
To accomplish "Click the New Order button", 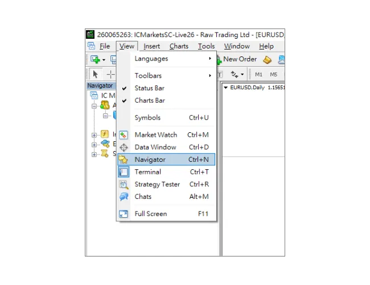I will click(x=239, y=59).
